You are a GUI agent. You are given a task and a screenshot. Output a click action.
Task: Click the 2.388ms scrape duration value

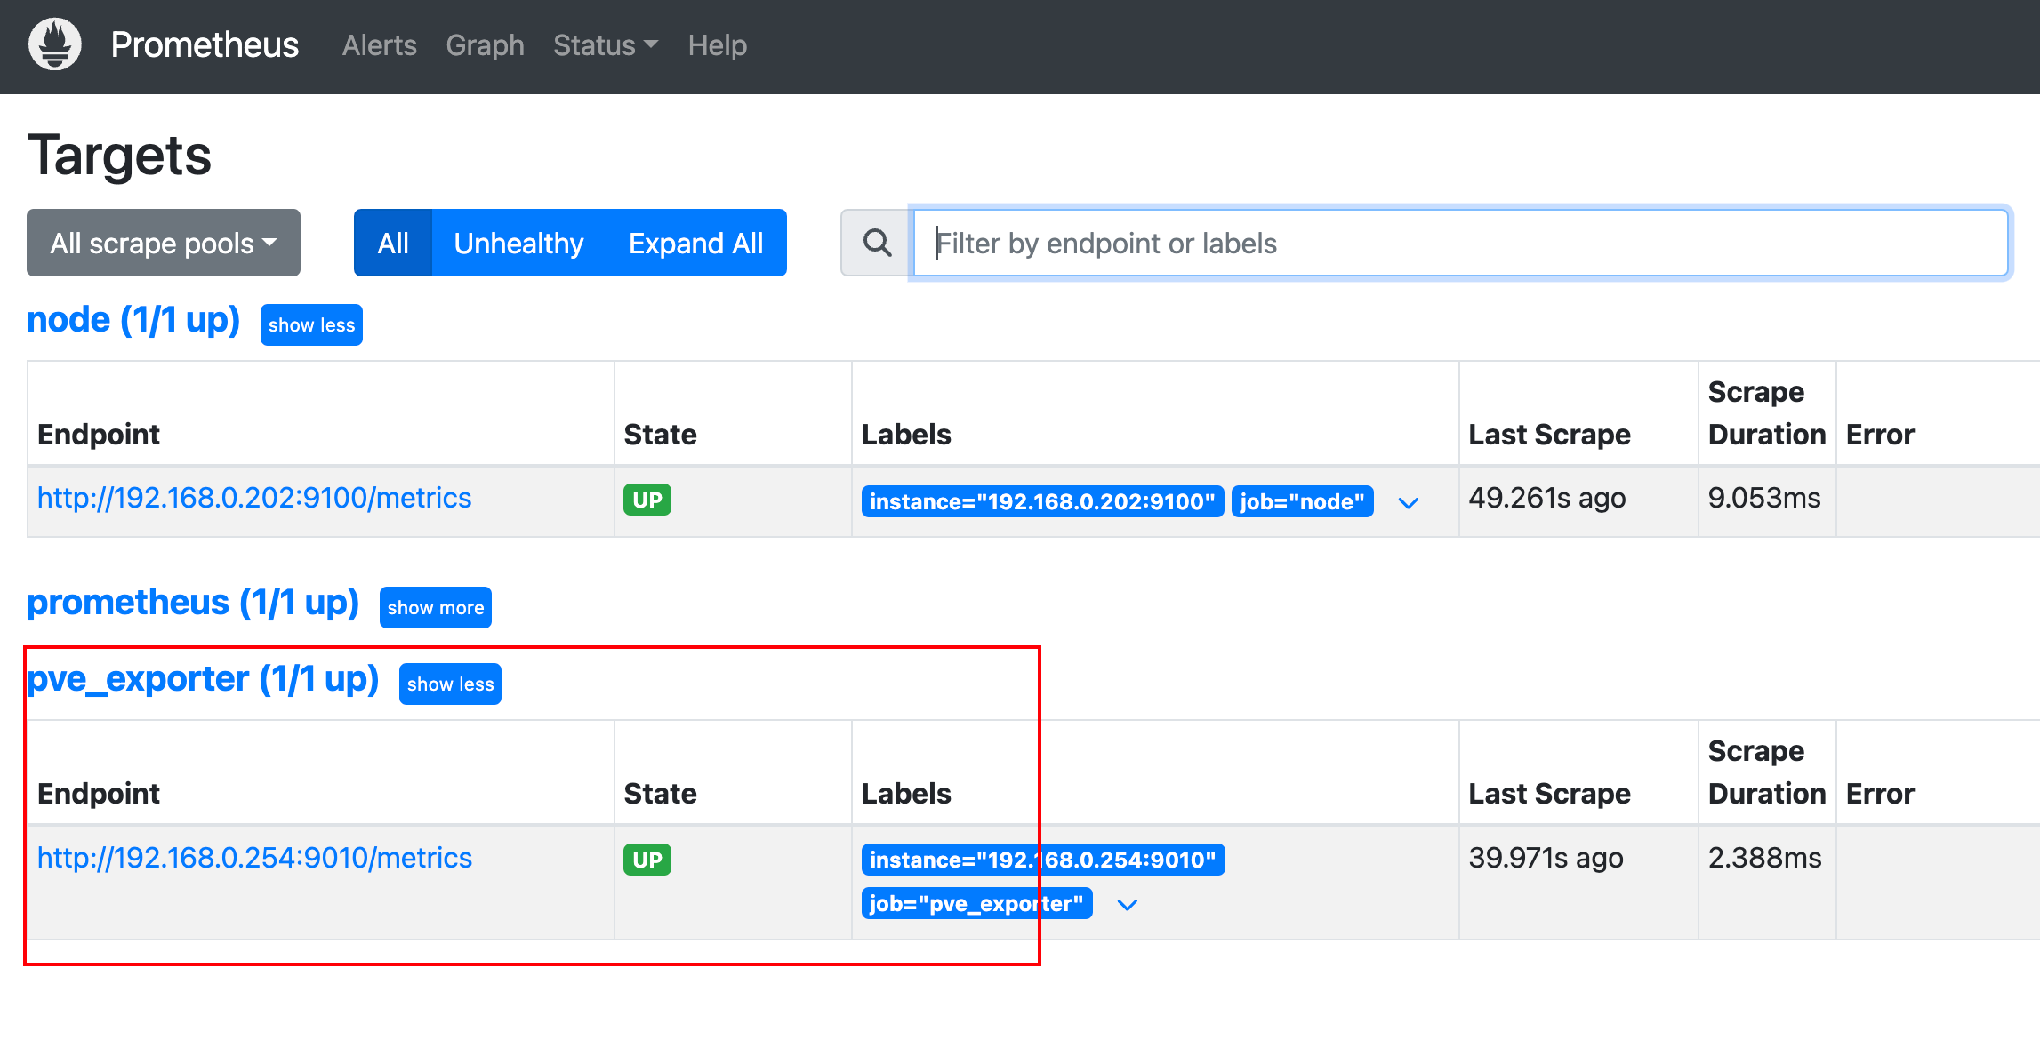coord(1765,858)
